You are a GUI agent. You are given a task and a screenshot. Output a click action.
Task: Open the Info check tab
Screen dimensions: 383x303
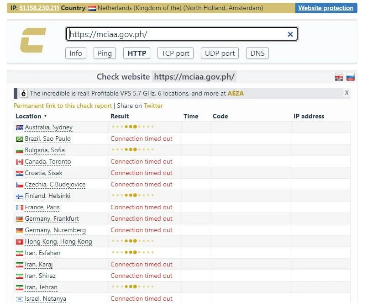tap(76, 53)
